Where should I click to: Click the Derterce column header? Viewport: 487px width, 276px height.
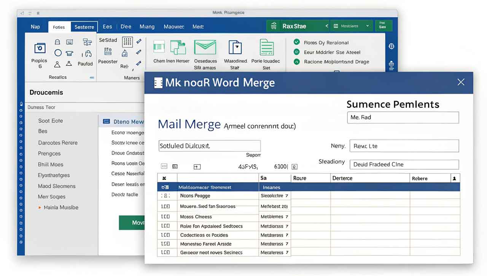coord(370,178)
